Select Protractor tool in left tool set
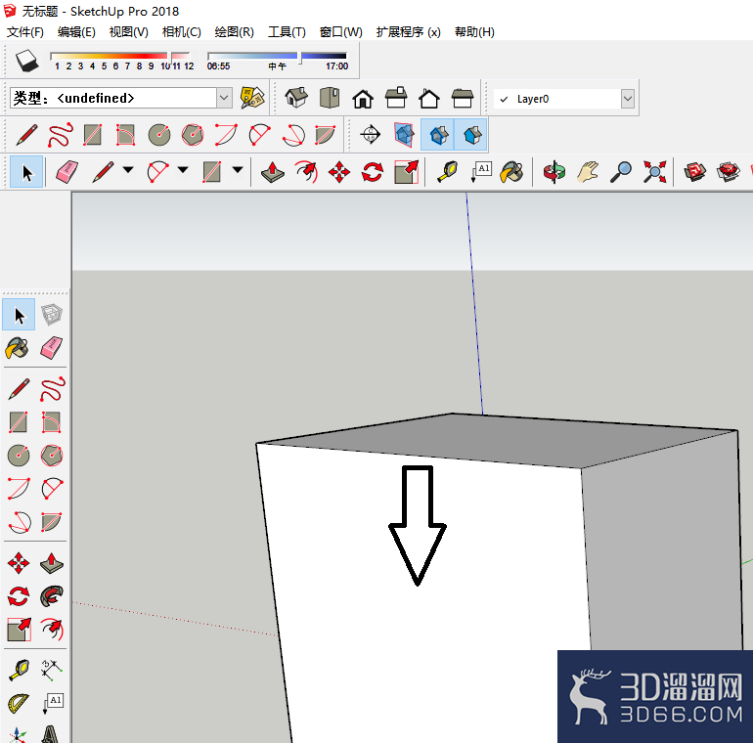Screen dimensions: 753x743 19,703
